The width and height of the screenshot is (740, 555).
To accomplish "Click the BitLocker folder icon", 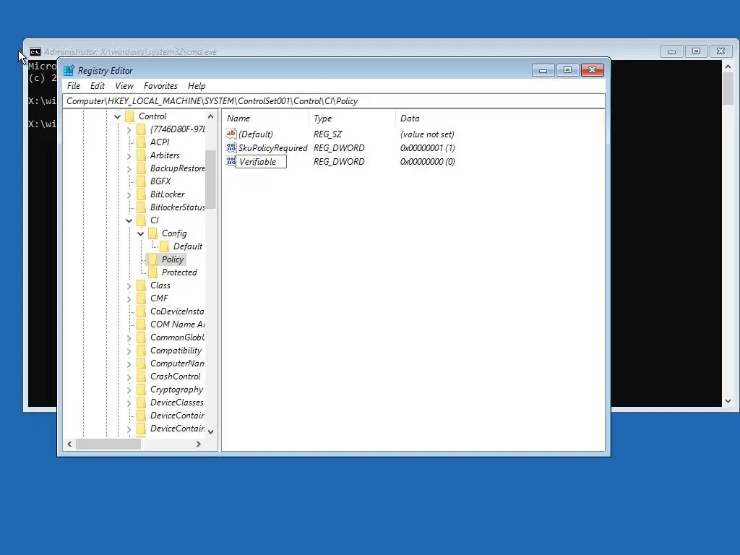I will coord(141,194).
